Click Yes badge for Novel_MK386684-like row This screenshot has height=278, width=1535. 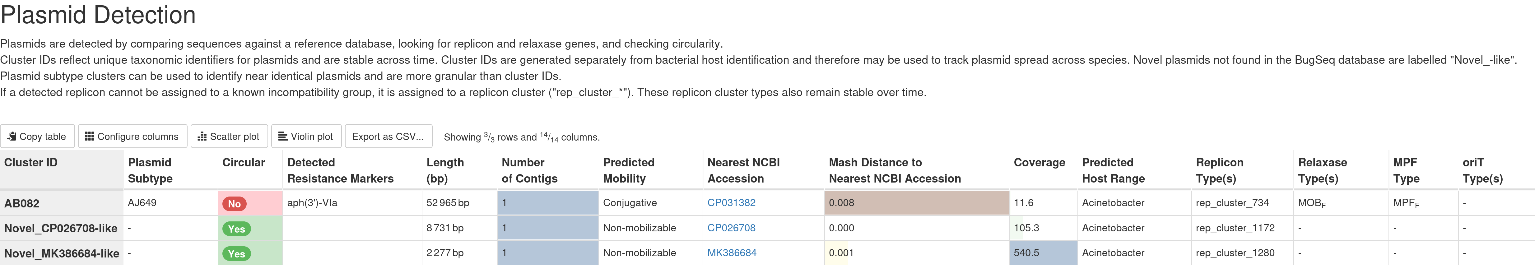(x=237, y=254)
